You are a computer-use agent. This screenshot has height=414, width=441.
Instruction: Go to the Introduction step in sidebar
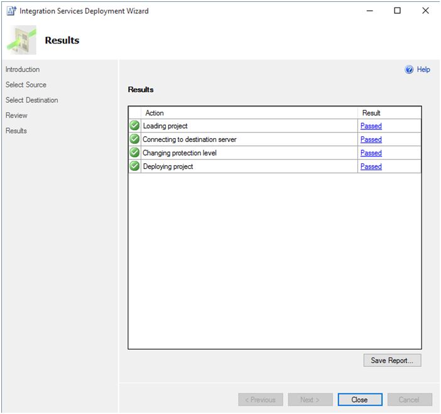[x=23, y=70]
